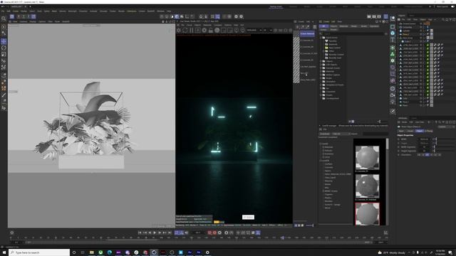
Task: Toggle the X axis lock icon
Action: pos(19,16)
